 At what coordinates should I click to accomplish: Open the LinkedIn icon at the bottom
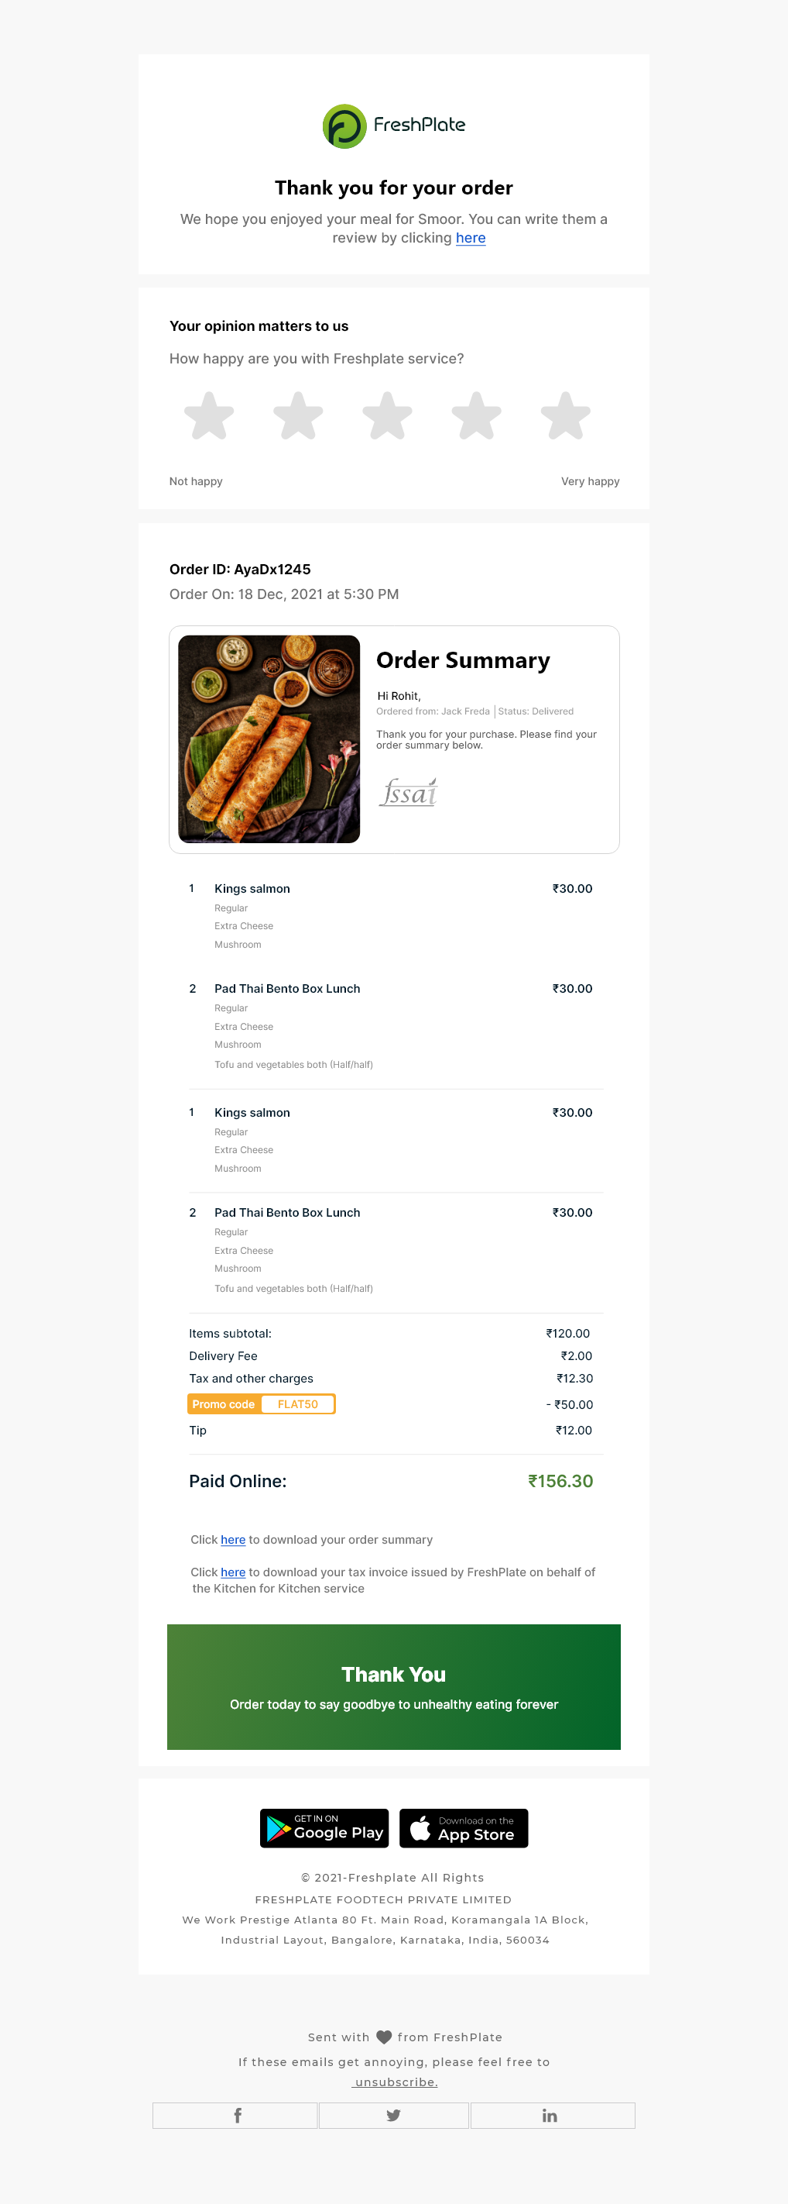[x=550, y=2115]
